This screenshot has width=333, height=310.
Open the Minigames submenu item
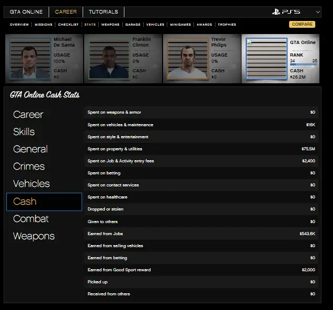180,25
